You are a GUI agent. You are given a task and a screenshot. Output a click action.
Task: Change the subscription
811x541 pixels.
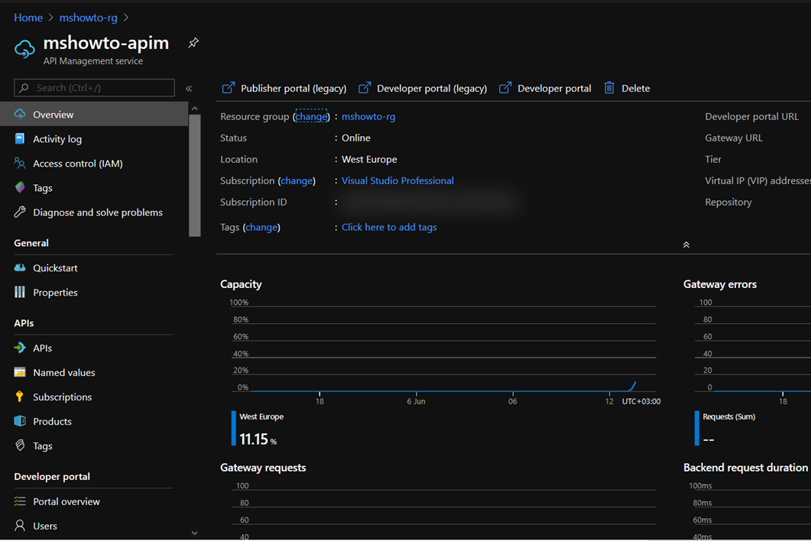[297, 180]
